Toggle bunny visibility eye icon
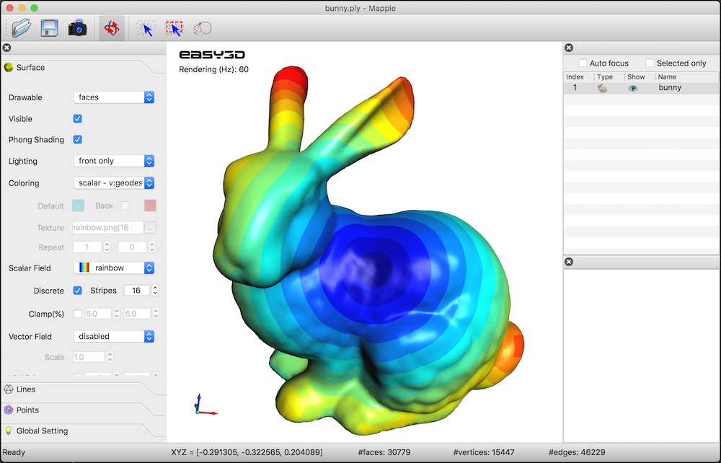Viewport: 721px width, 463px height. (633, 88)
